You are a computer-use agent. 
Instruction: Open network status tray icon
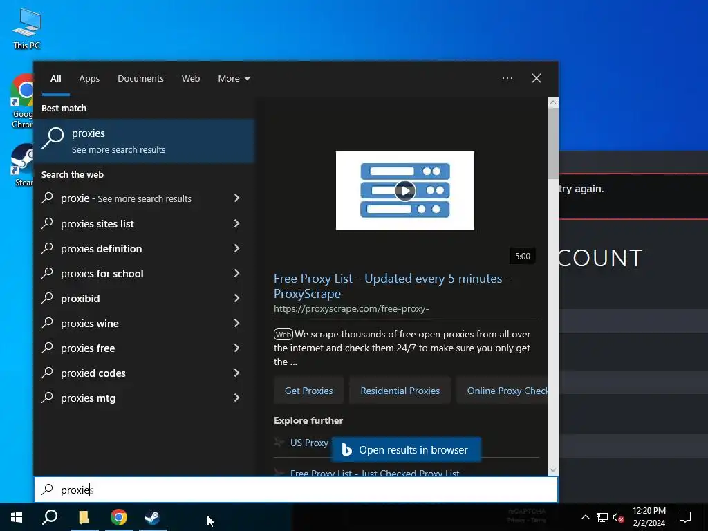coord(602,517)
